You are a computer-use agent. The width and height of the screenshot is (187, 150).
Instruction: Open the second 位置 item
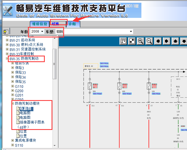click(x=23, y=136)
